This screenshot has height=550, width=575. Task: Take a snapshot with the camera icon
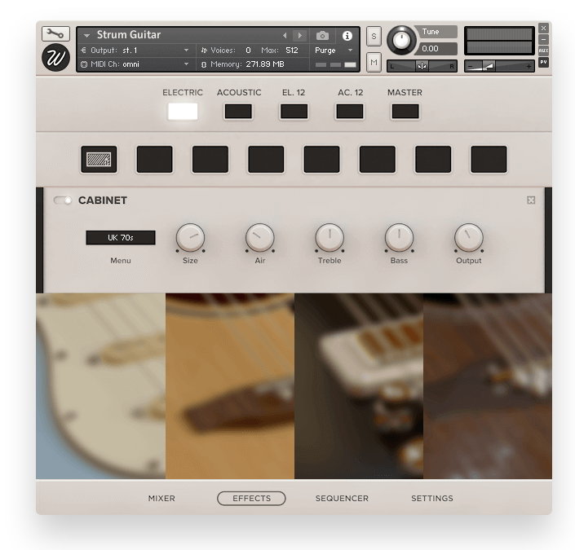[x=322, y=36]
